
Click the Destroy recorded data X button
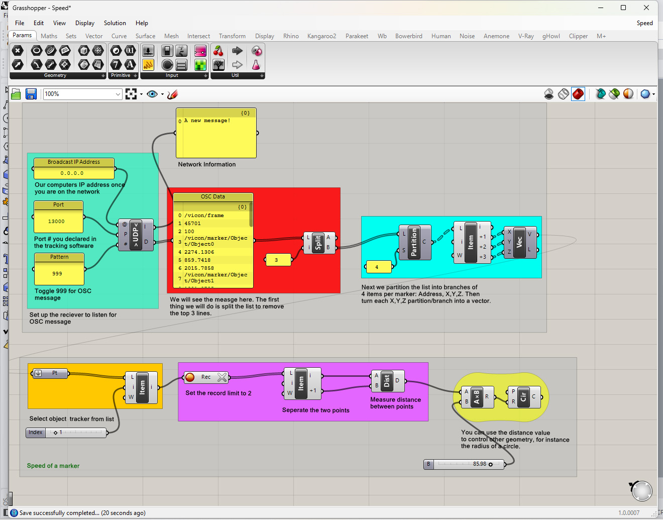pyautogui.click(x=222, y=377)
